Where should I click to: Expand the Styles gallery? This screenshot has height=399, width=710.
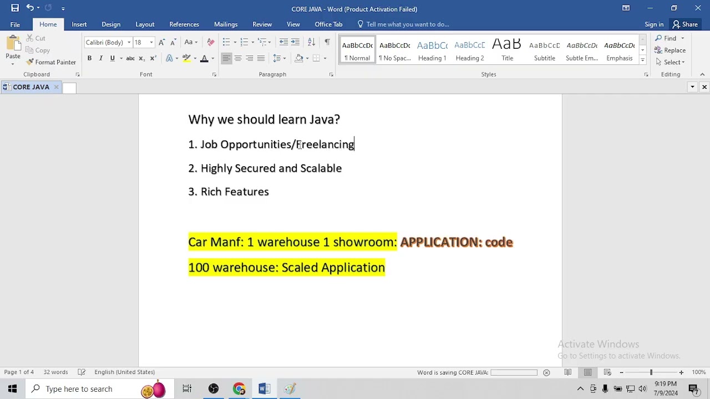click(642, 59)
